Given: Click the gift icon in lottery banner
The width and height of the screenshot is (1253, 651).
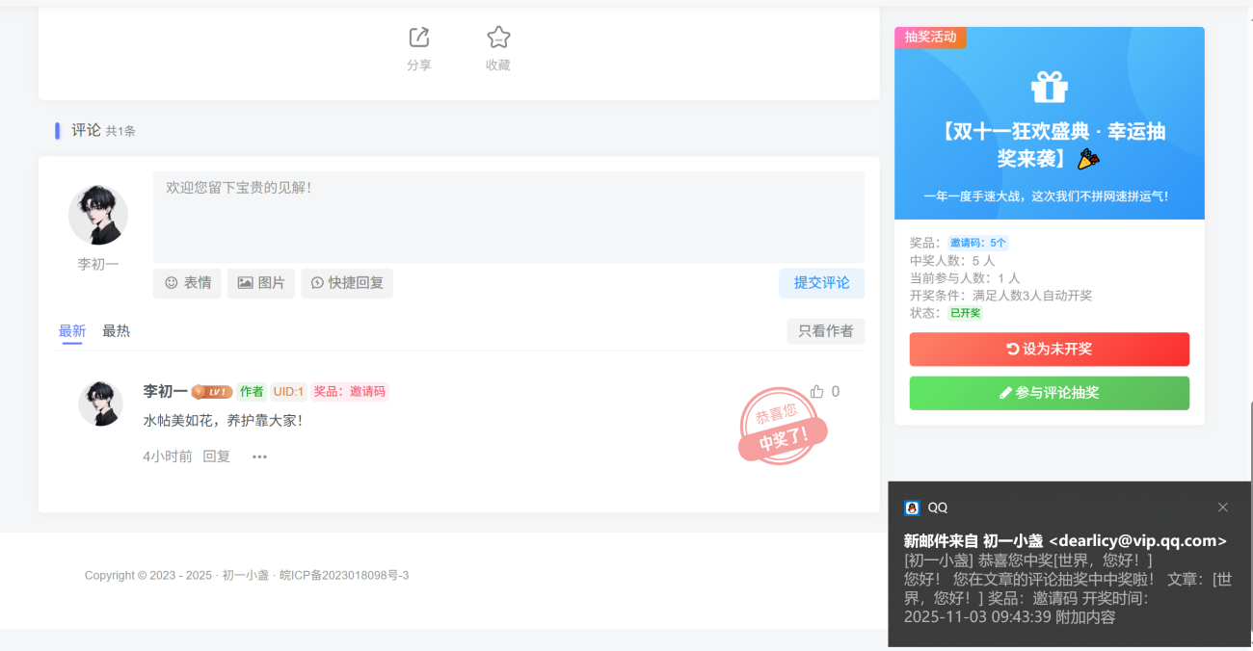Looking at the screenshot, I should pyautogui.click(x=1049, y=87).
